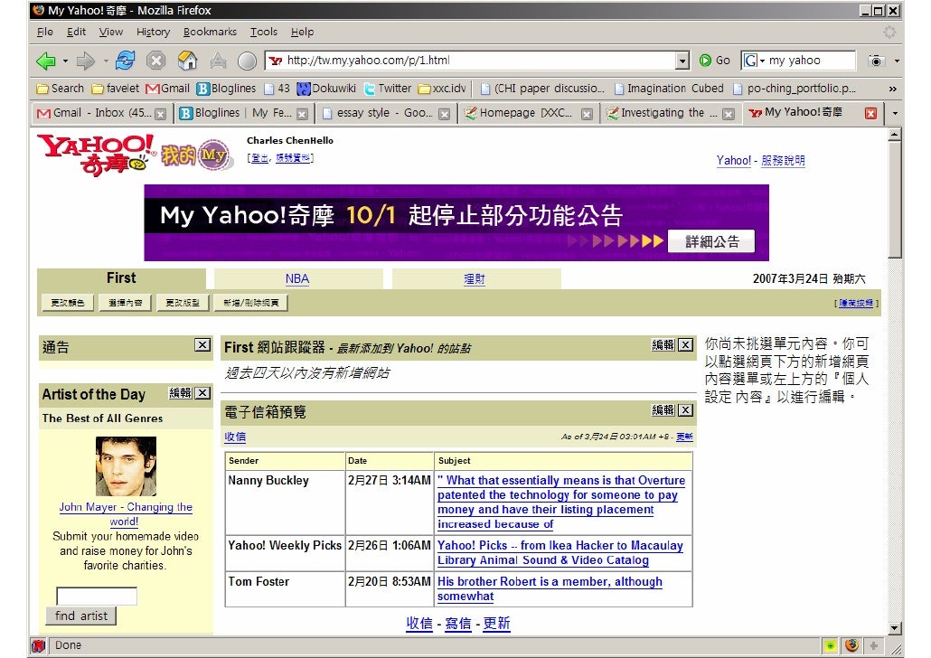Image resolution: width=931 pixels, height=658 pixels.
Task: Click the John Mayer artist photo
Action: 126,466
